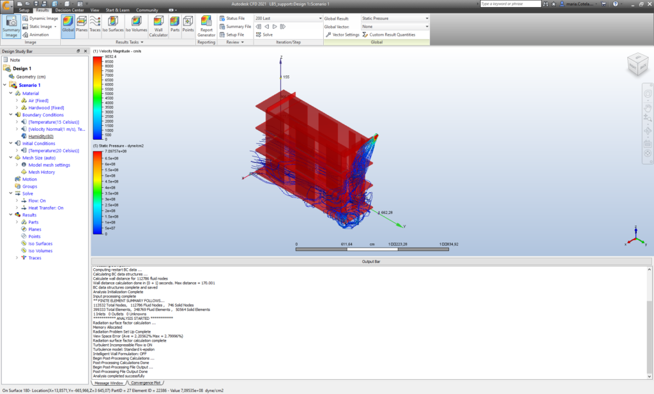Pin the Design Study Bar panel

click(x=78, y=51)
